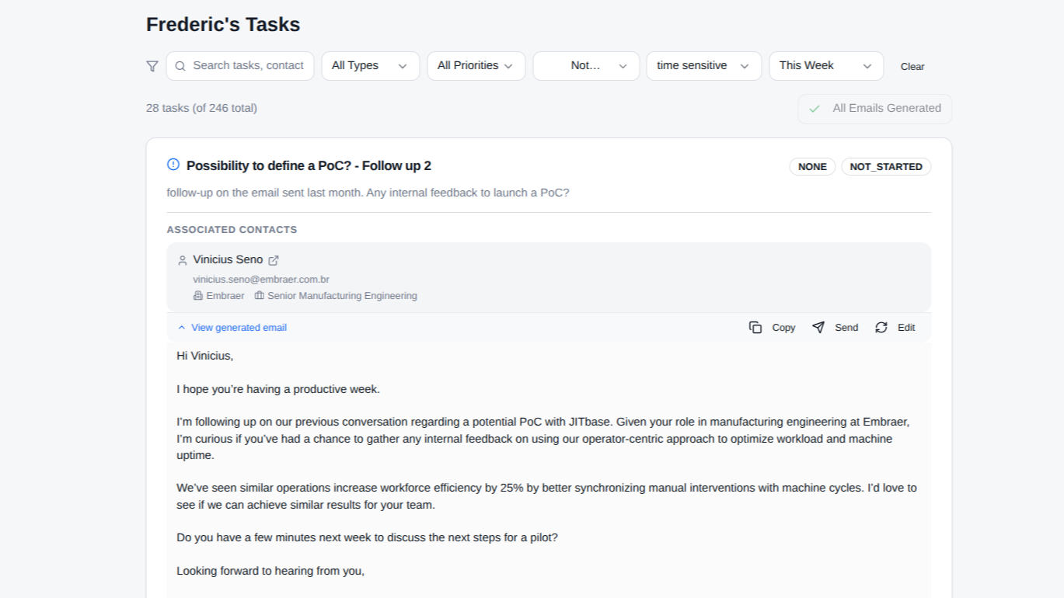
Task: Click the task info circle icon
Action: coord(173,165)
